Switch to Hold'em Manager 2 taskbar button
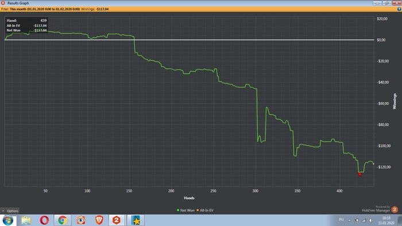 pos(117,220)
